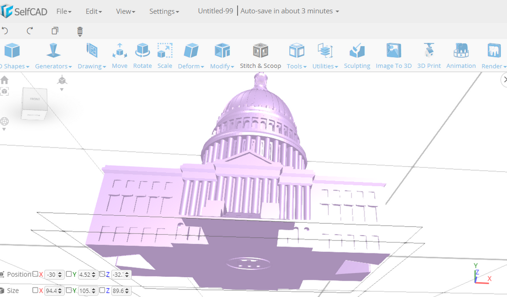Open the Settings menu
Screen dimensions: 507x297
tap(164, 11)
